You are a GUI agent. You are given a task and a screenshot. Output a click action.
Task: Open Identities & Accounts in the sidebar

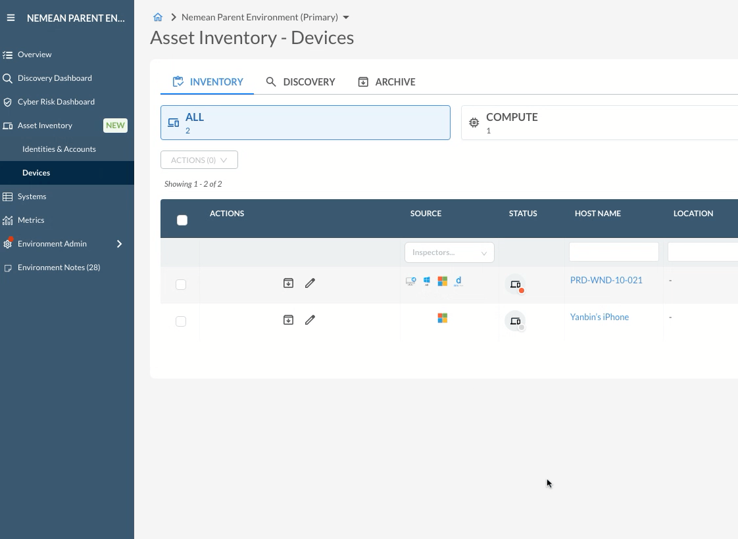(x=59, y=149)
